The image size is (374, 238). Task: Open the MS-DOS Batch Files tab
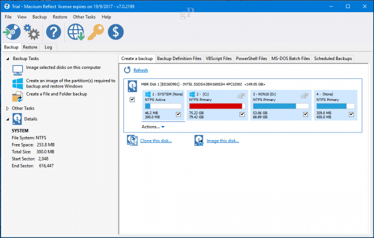point(290,58)
